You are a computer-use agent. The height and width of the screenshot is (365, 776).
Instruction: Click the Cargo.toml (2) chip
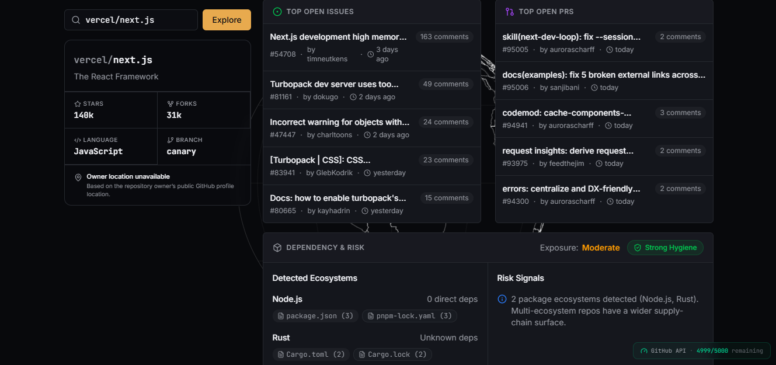pyautogui.click(x=311, y=354)
